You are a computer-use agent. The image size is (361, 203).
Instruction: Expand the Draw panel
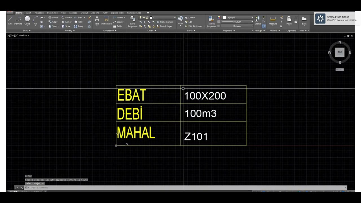(27, 30)
